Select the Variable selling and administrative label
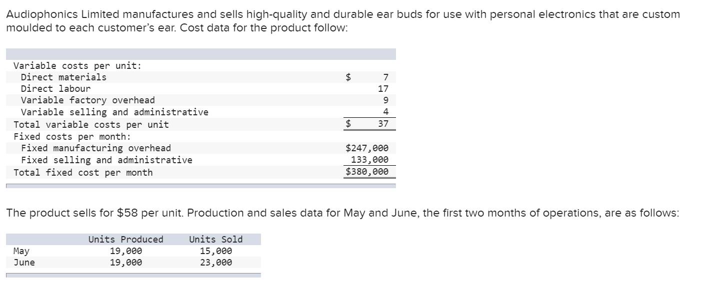The width and height of the screenshot is (710, 283). click(114, 112)
